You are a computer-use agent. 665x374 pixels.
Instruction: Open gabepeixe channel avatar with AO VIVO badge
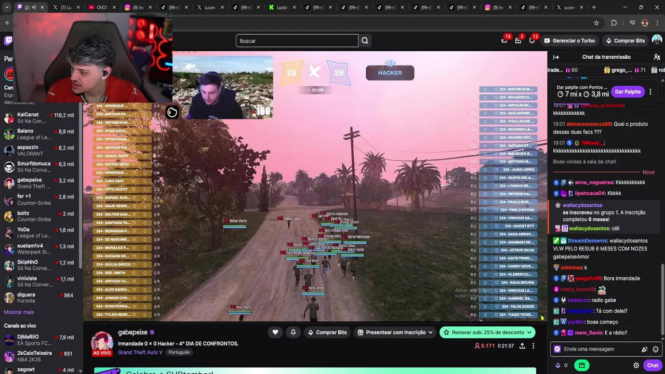(102, 343)
